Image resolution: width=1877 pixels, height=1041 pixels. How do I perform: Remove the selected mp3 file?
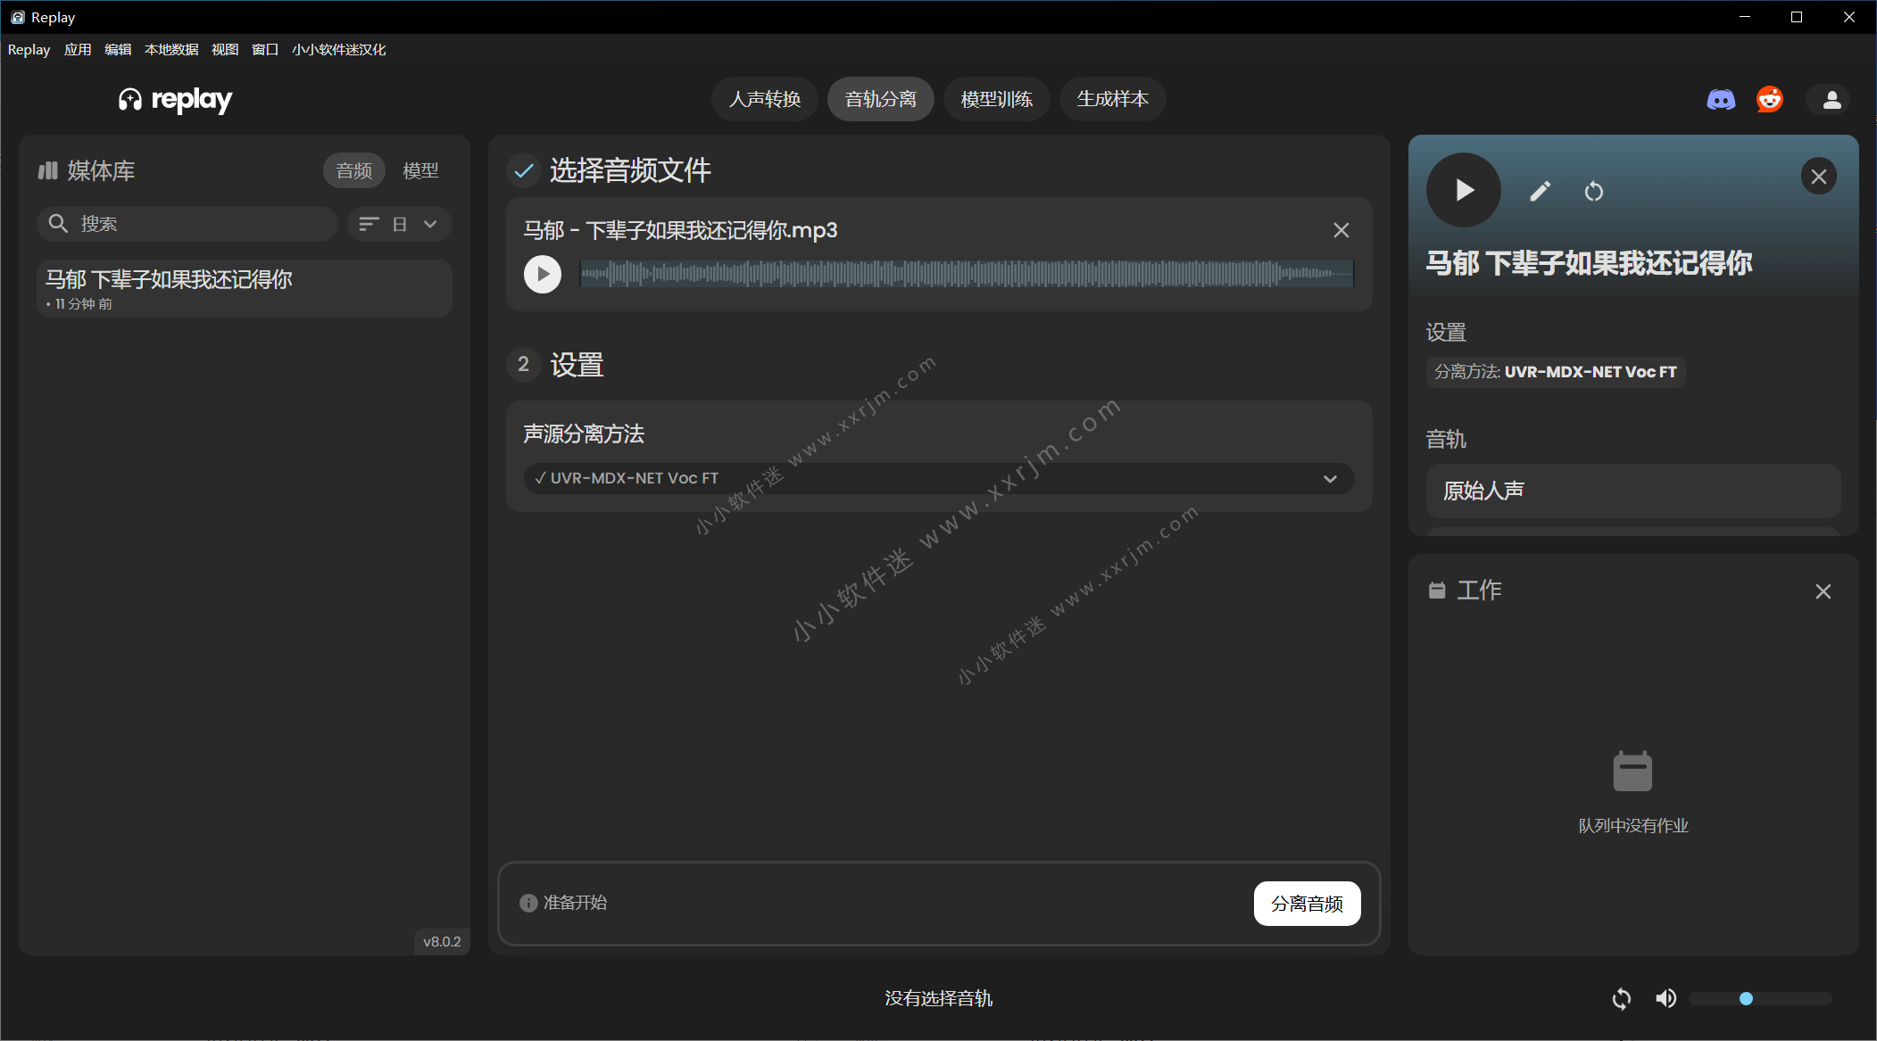[1341, 230]
